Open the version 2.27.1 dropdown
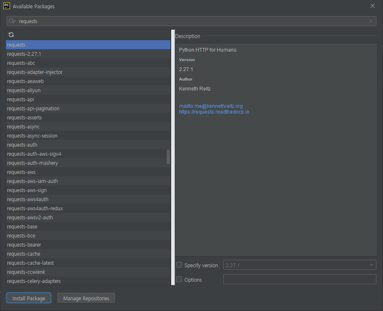 [300, 265]
